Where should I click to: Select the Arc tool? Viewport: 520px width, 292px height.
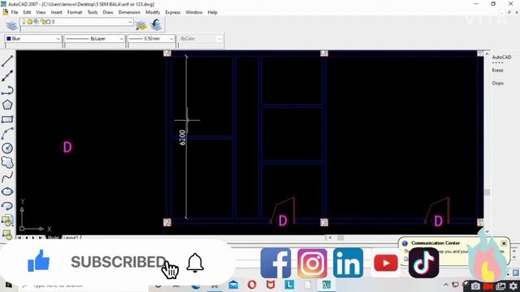point(7,134)
